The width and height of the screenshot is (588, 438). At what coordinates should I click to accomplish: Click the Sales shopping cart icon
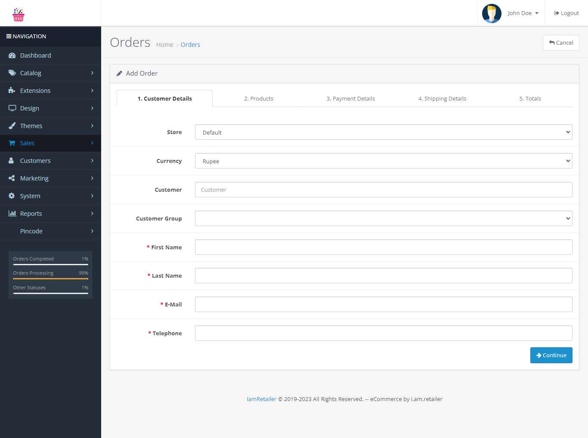(12, 143)
